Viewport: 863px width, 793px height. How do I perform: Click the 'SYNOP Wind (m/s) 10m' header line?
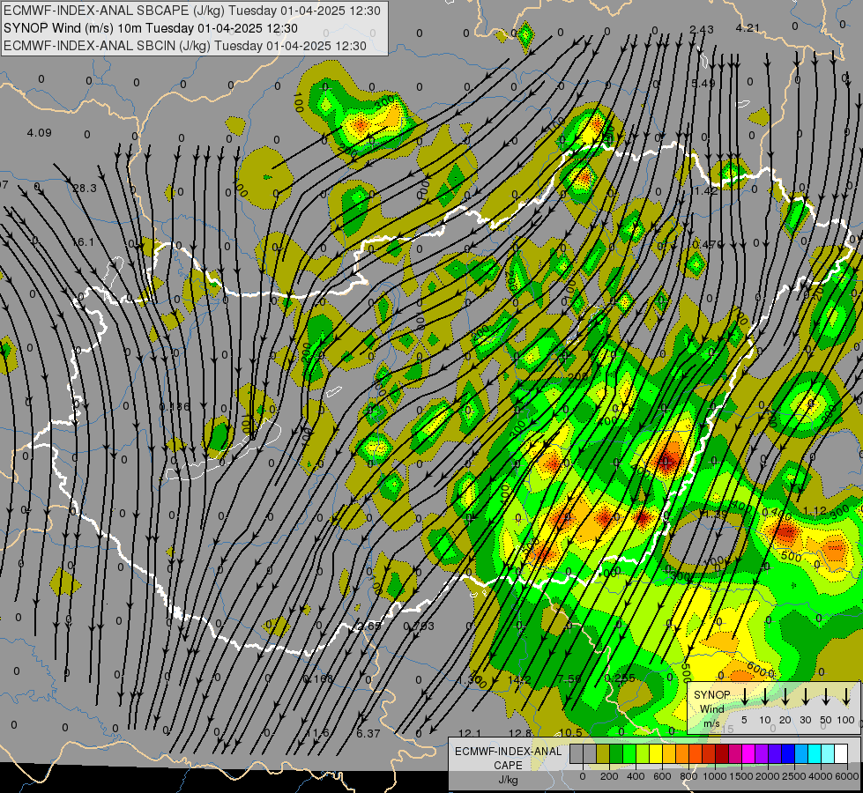(x=151, y=28)
